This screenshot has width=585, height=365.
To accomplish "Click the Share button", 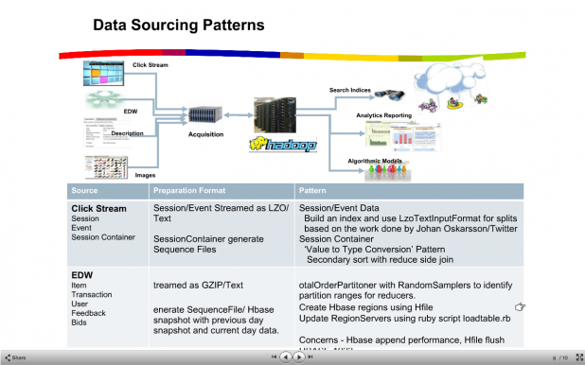I will tap(15, 357).
